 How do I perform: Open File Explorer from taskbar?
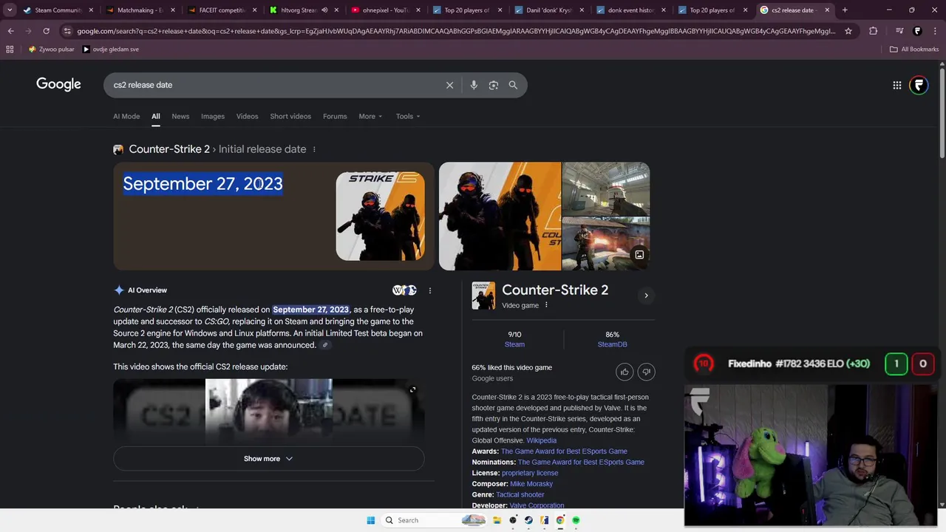pyautogui.click(x=497, y=520)
